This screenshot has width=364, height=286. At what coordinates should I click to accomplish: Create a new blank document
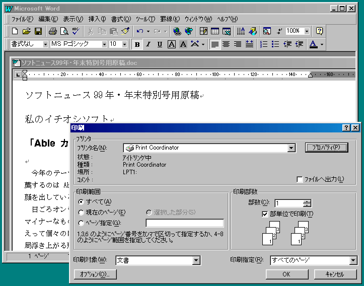pos(15,31)
